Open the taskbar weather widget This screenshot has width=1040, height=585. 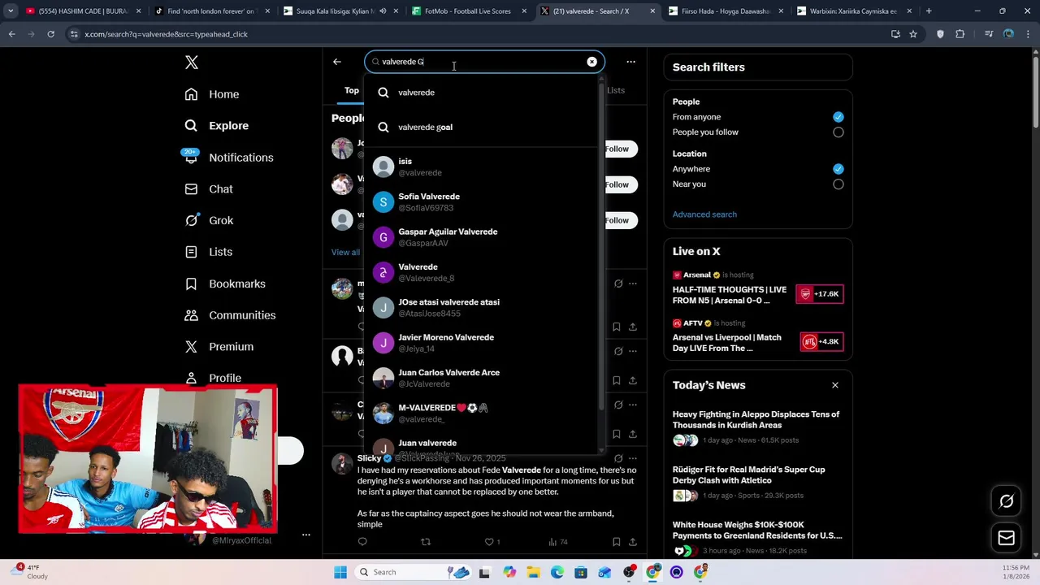coord(31,572)
